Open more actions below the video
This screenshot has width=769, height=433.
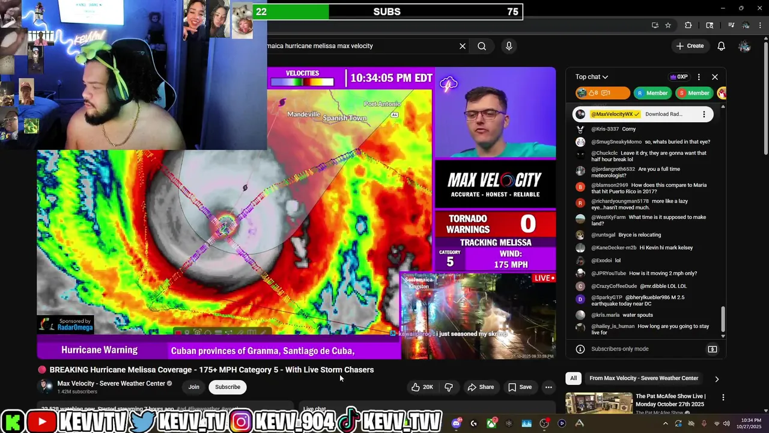pyautogui.click(x=549, y=387)
